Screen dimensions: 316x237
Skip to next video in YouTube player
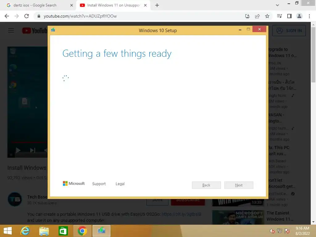point(33,150)
